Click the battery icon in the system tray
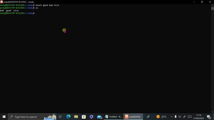 (x=176, y=117)
